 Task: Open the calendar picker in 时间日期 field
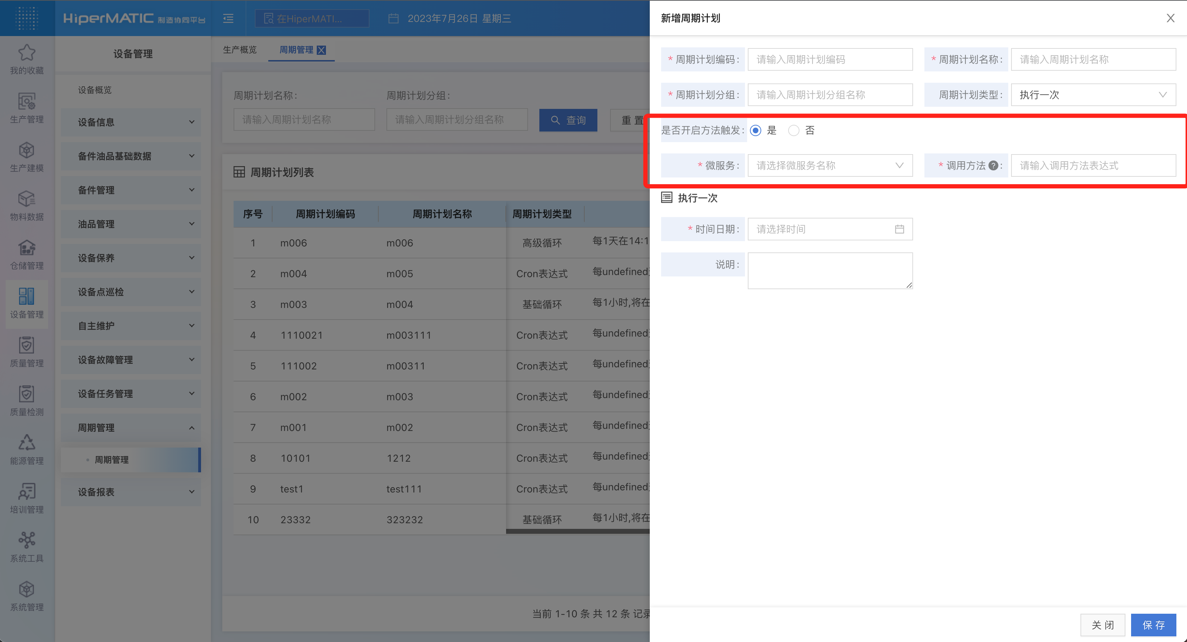click(900, 229)
